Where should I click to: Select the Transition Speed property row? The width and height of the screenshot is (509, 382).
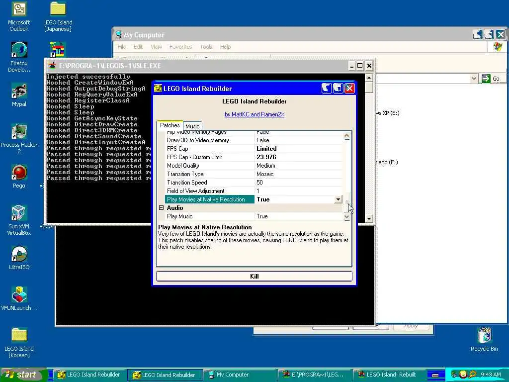pos(254,182)
